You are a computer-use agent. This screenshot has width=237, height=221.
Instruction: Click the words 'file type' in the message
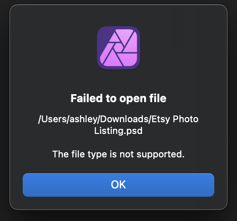[89, 154]
